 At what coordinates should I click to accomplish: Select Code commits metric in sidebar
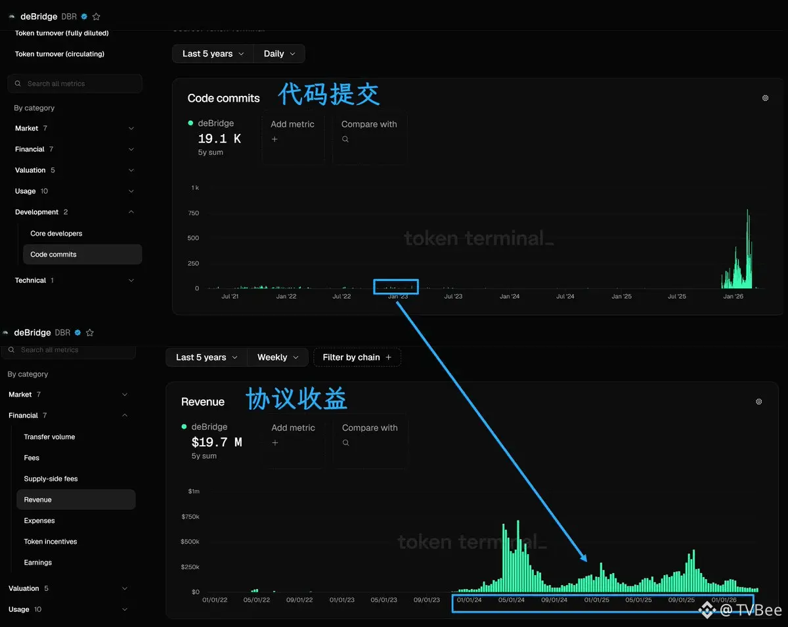click(82, 255)
